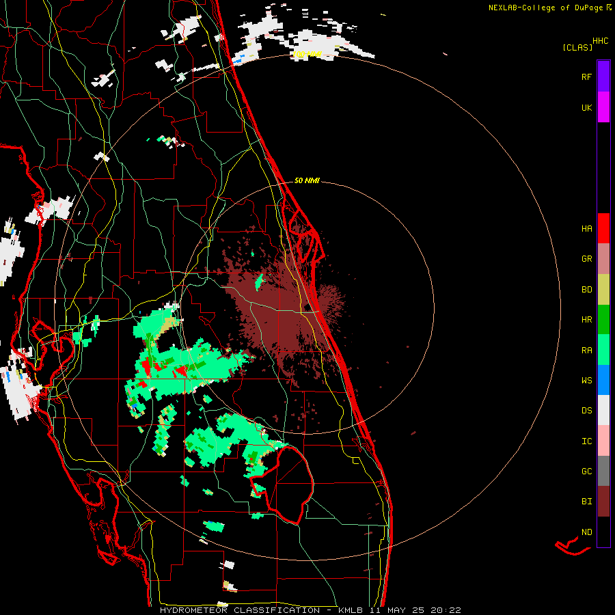Click the 11 MAY 25 date text

(399, 610)
